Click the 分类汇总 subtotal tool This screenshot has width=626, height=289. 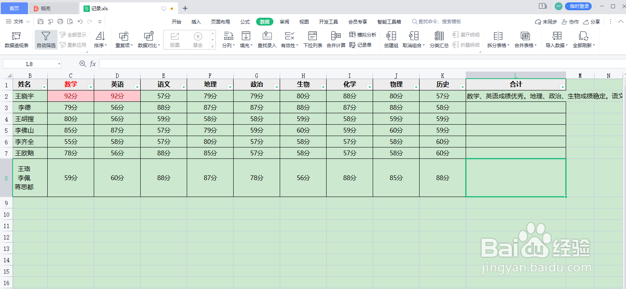click(x=439, y=40)
